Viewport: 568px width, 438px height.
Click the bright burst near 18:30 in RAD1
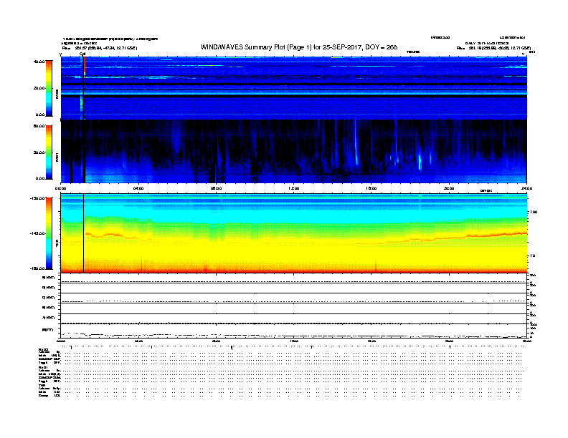click(420, 162)
